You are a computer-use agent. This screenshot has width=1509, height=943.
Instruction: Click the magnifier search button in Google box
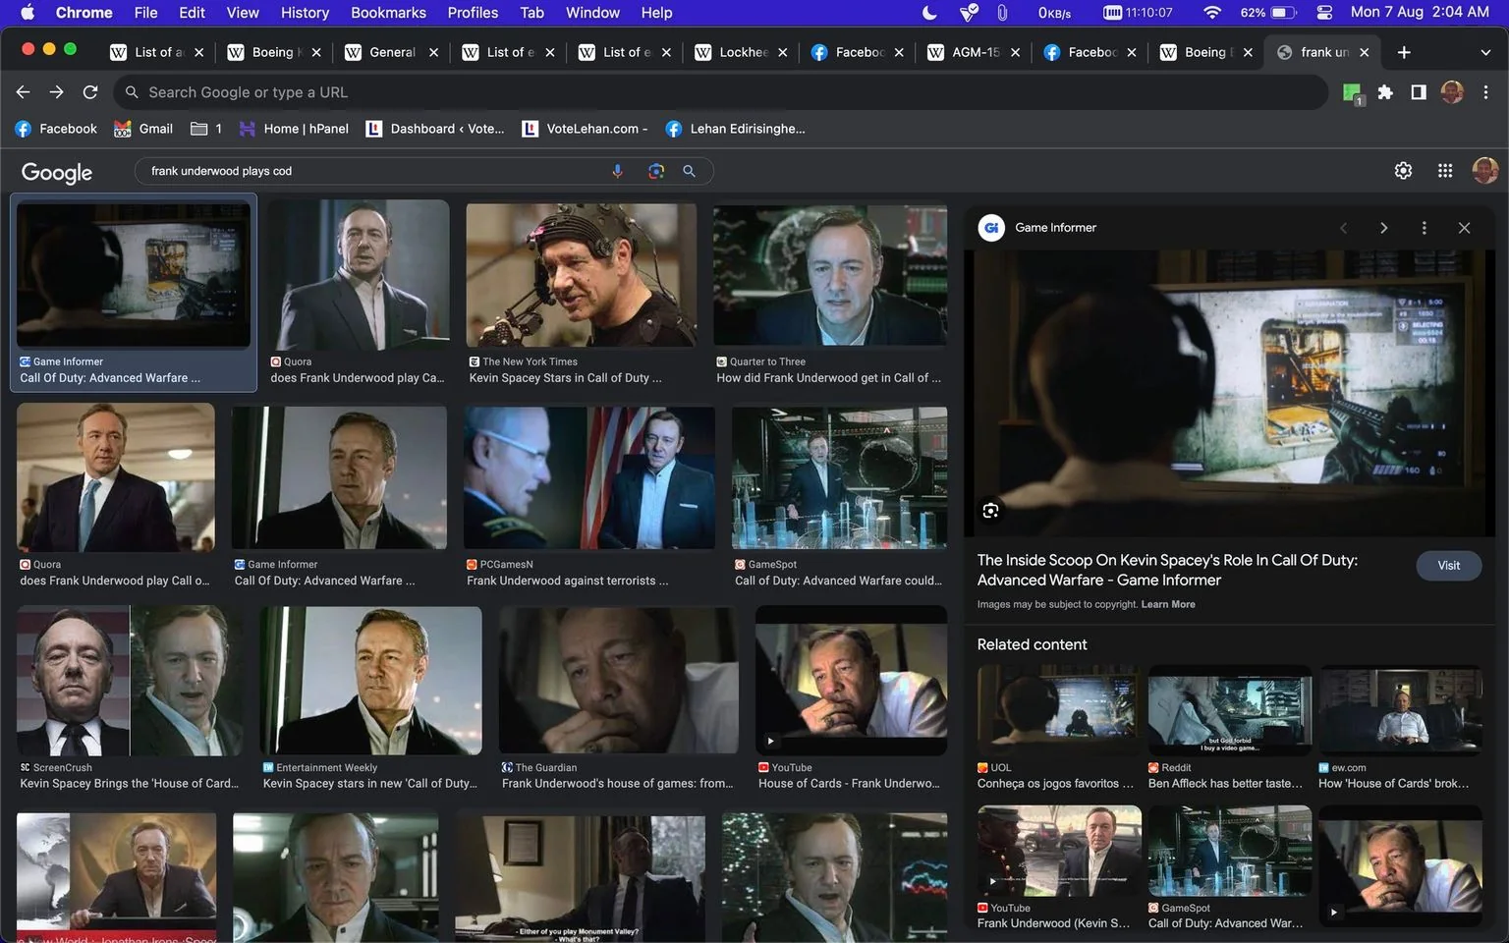pyautogui.click(x=690, y=171)
